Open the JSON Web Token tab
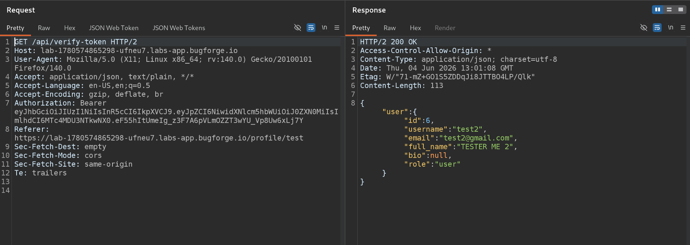Image resolution: width=690 pixels, height=245 pixels. point(114,28)
